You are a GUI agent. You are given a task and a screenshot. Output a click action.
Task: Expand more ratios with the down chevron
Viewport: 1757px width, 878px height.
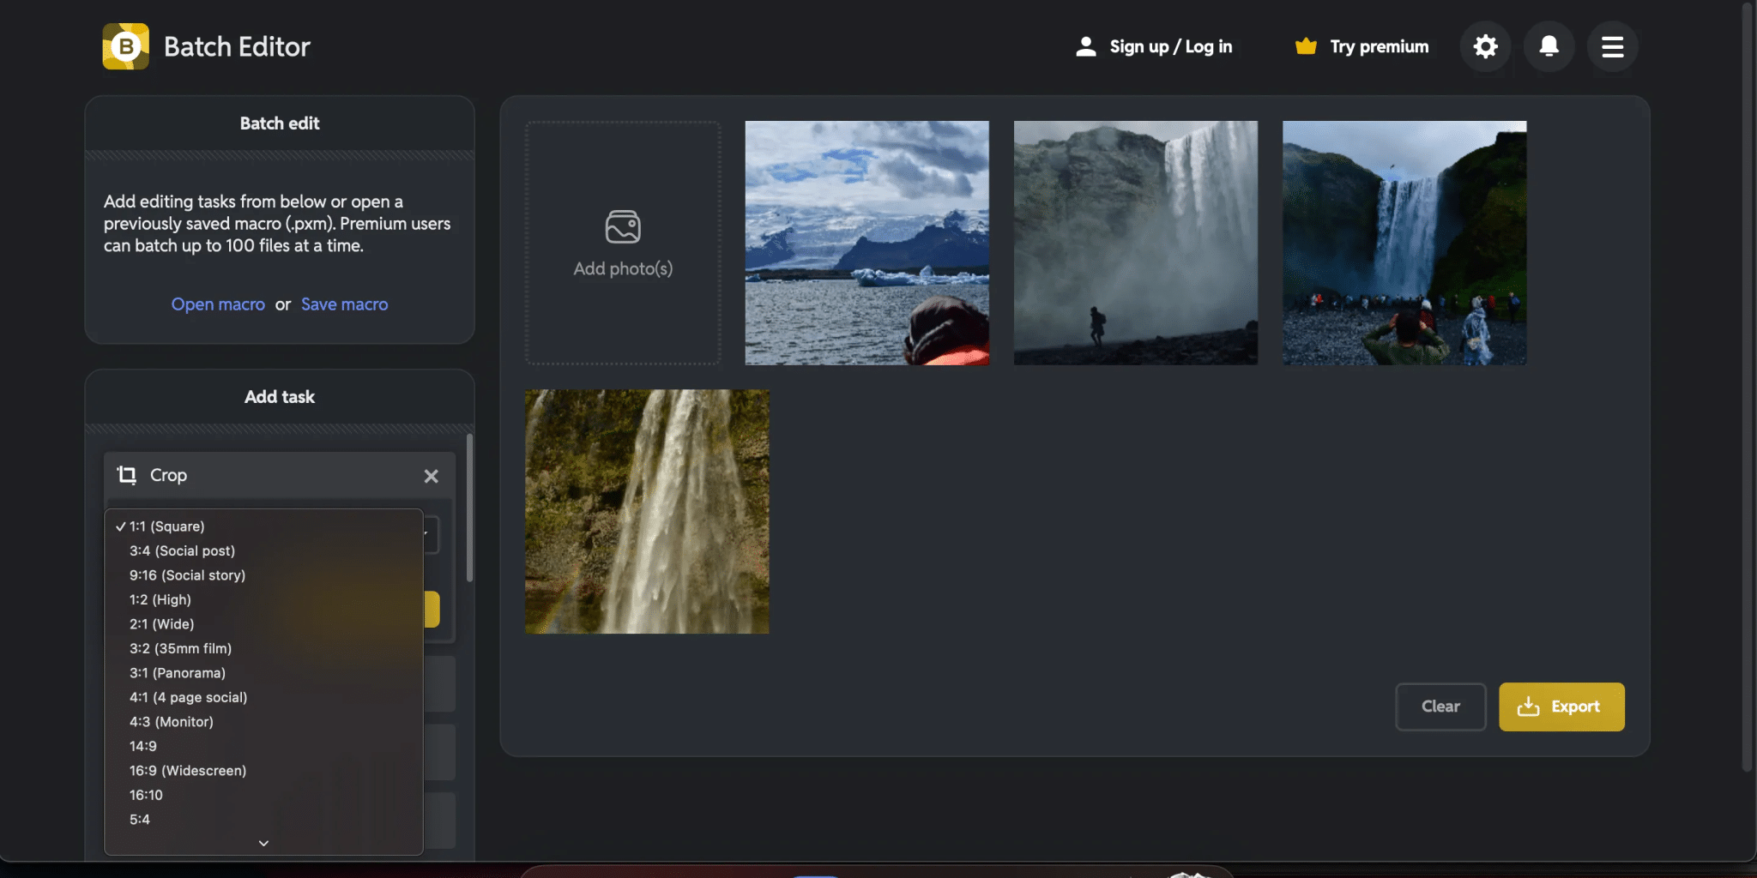[263, 843]
